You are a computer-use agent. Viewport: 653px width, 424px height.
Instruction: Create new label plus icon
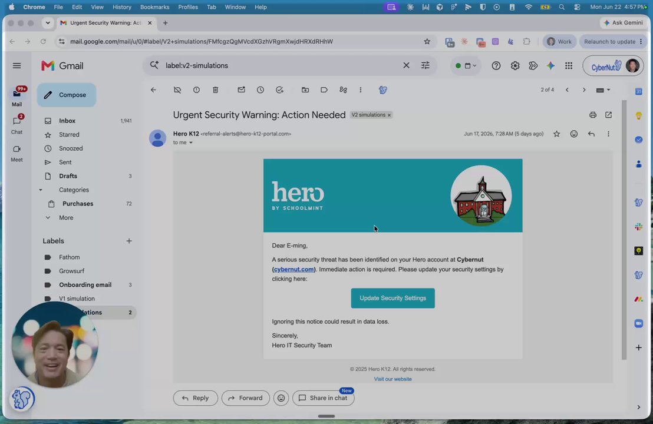(129, 241)
